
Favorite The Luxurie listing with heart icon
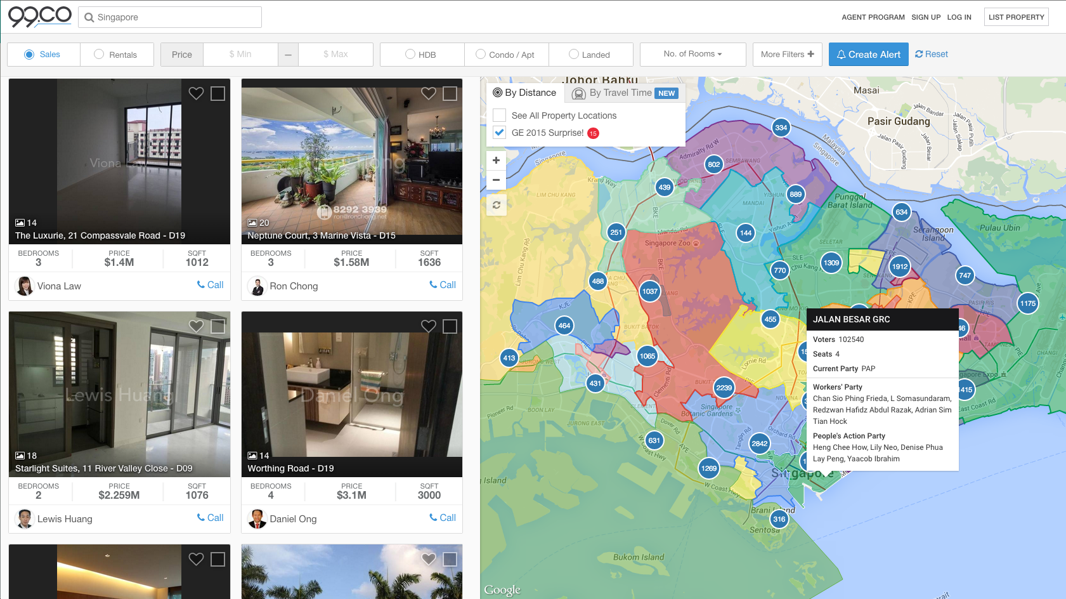point(196,93)
